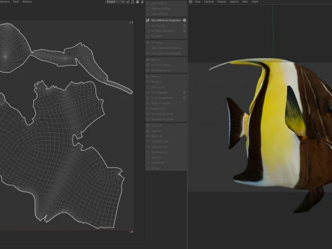Open the Project dropdown
Viewport: 332px width, 249px height.
115,2
